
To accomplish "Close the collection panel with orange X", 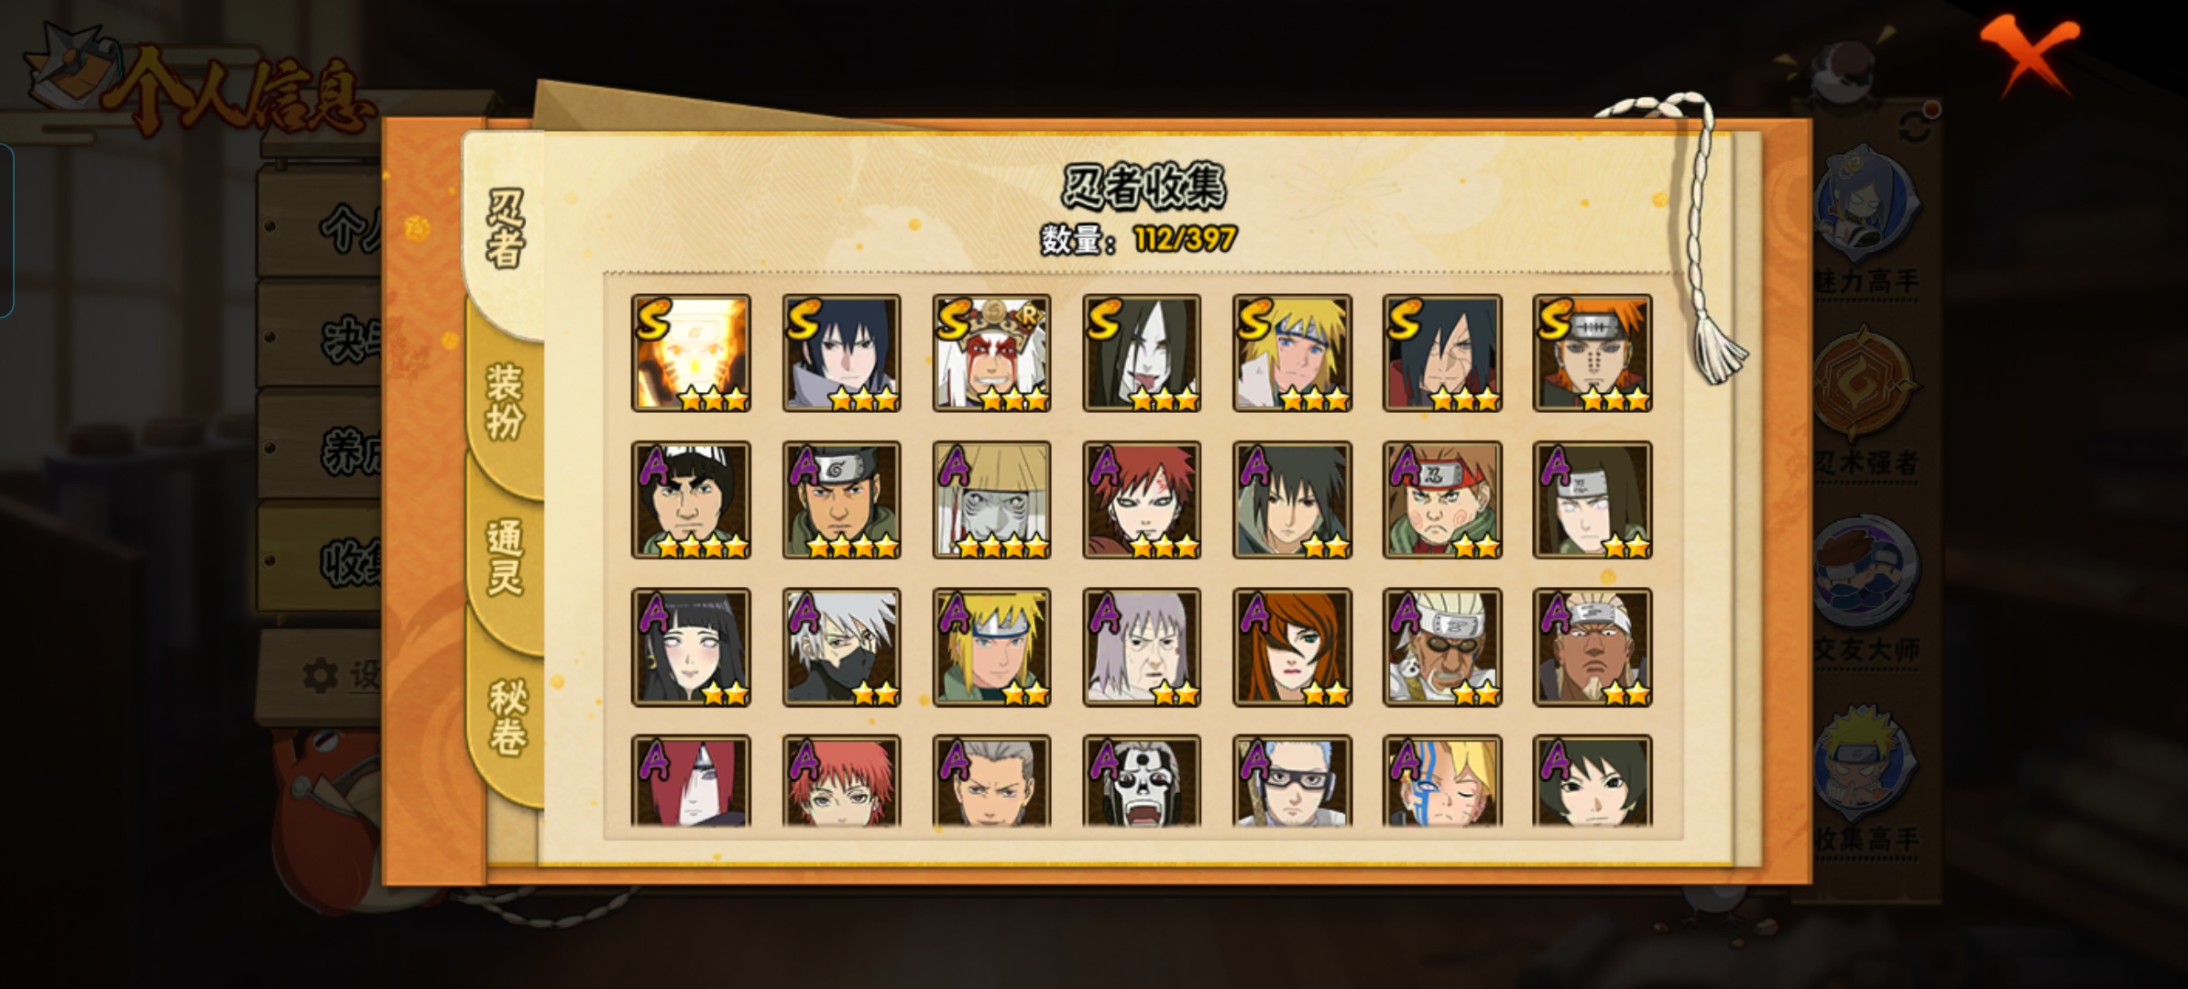I will [2029, 55].
